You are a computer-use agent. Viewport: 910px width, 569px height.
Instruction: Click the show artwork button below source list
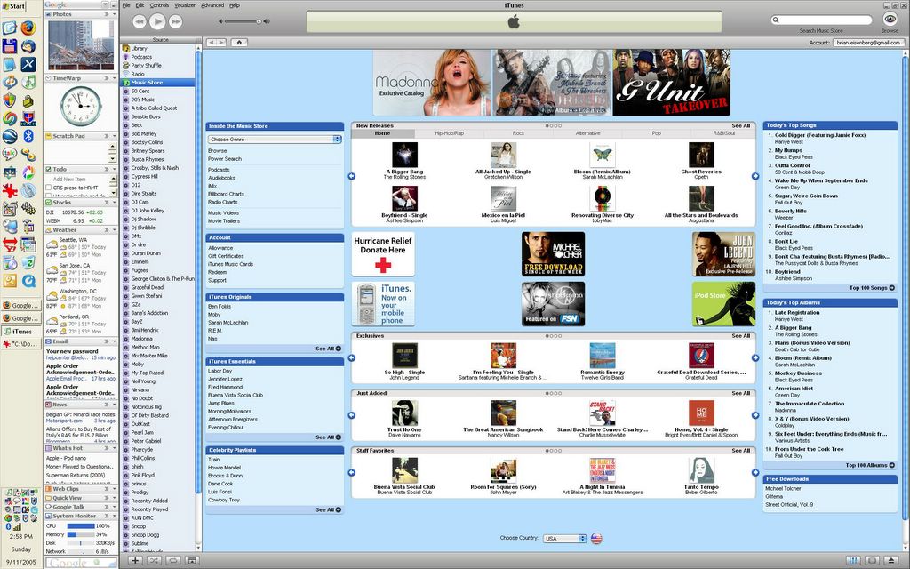192,560
